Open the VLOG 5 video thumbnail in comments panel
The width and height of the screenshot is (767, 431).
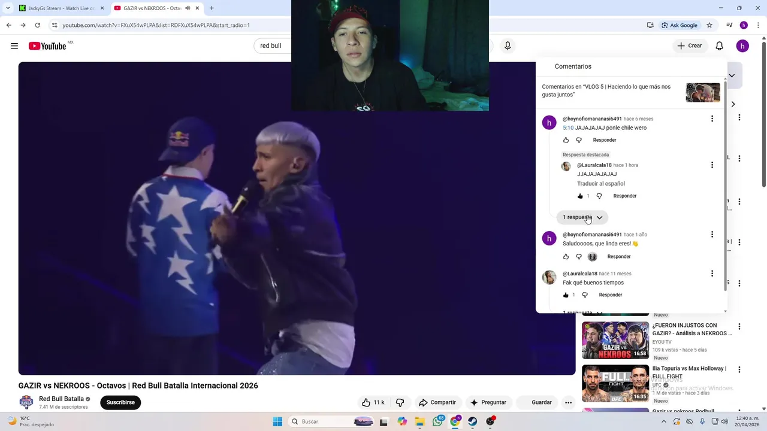(703, 93)
